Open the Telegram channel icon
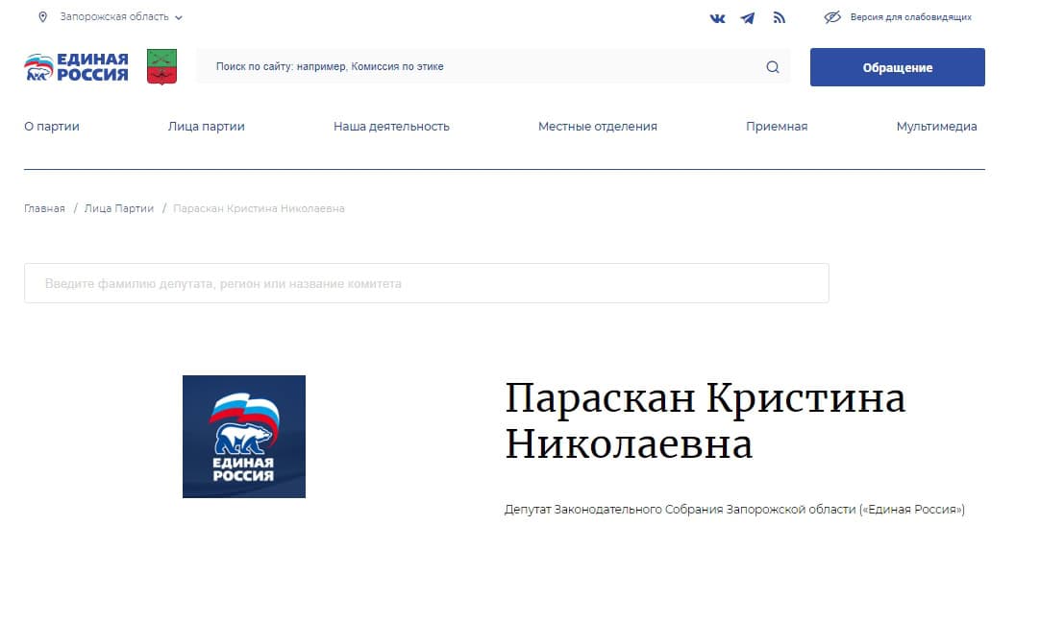Screen dimensions: 1040x621 point(748,17)
